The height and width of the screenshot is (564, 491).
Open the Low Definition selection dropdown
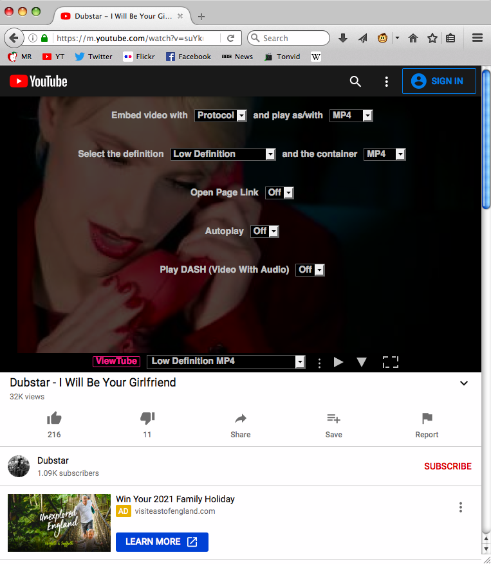click(223, 154)
